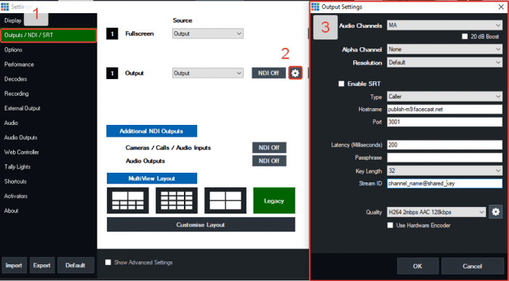Open Output 1 settings gear icon

295,73
